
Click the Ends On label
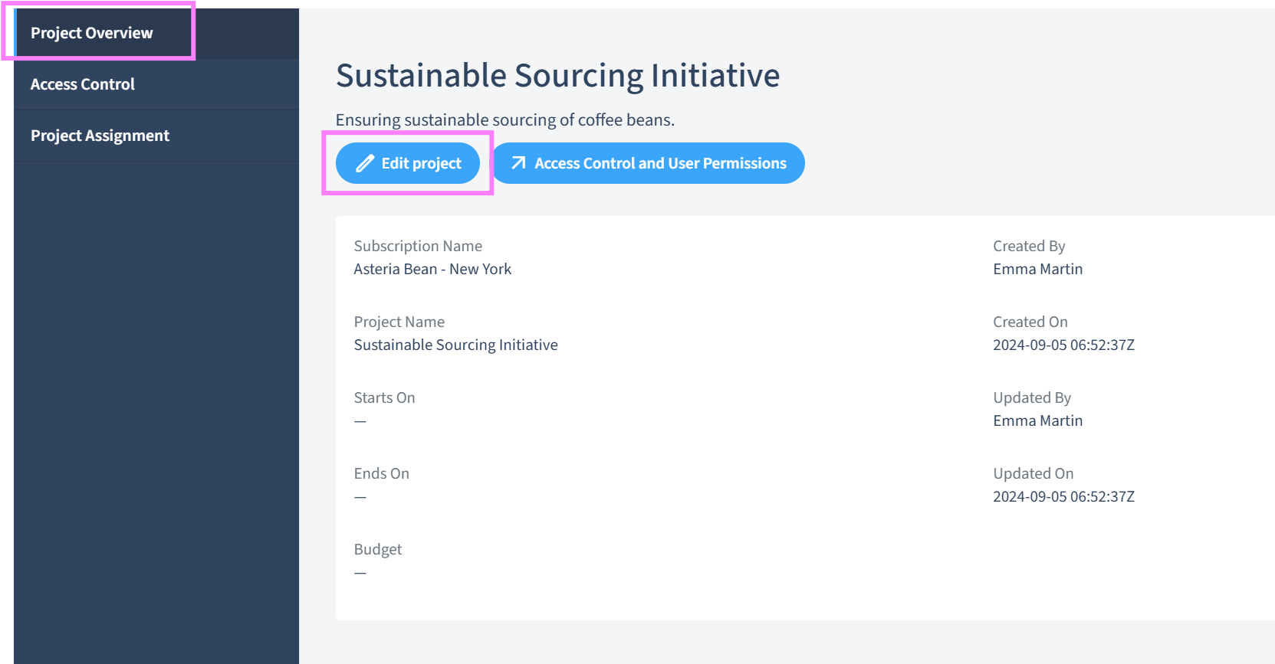pyautogui.click(x=382, y=473)
